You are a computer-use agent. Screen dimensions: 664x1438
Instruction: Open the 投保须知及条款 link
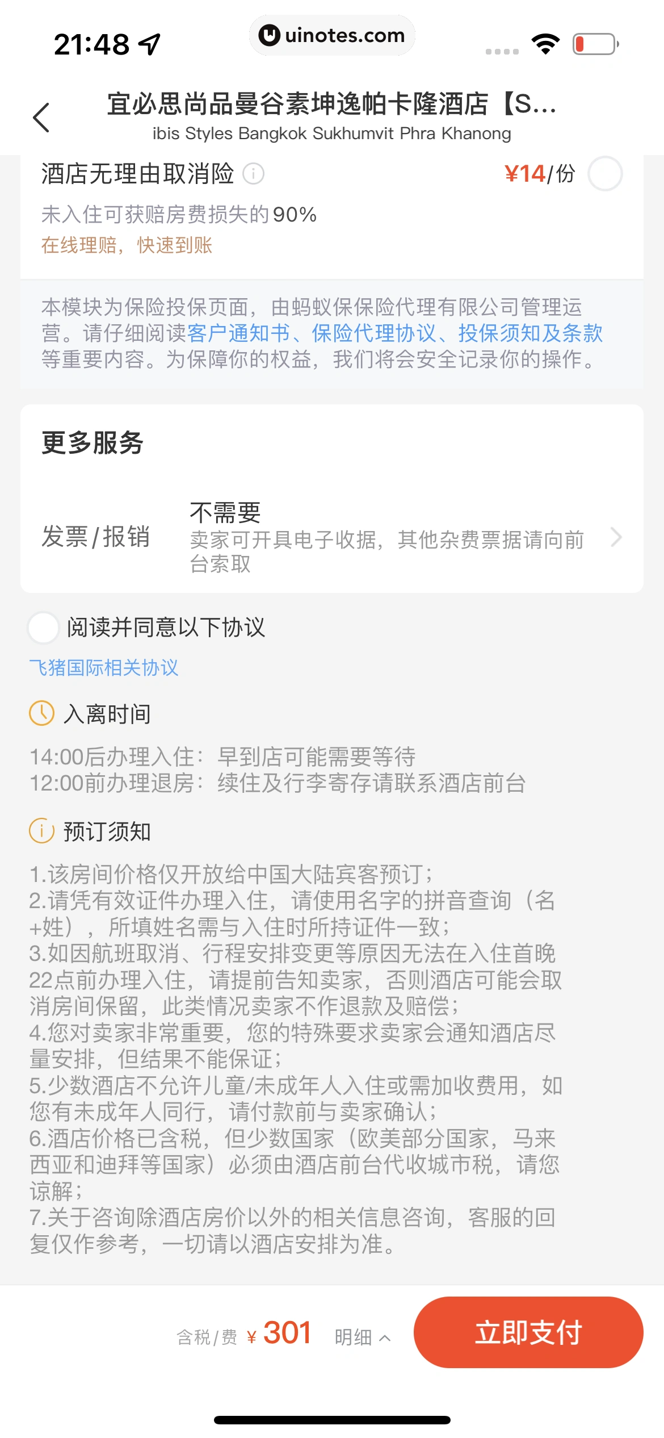coord(530,333)
